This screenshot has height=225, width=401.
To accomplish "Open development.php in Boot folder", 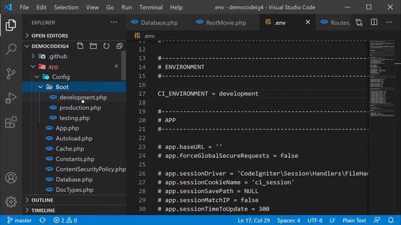I will pyautogui.click(x=74, y=97).
